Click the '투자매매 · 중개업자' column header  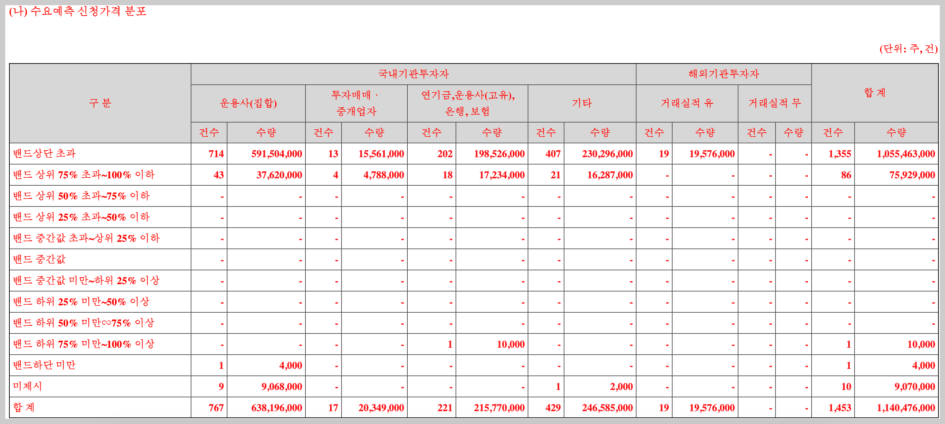[x=356, y=103]
